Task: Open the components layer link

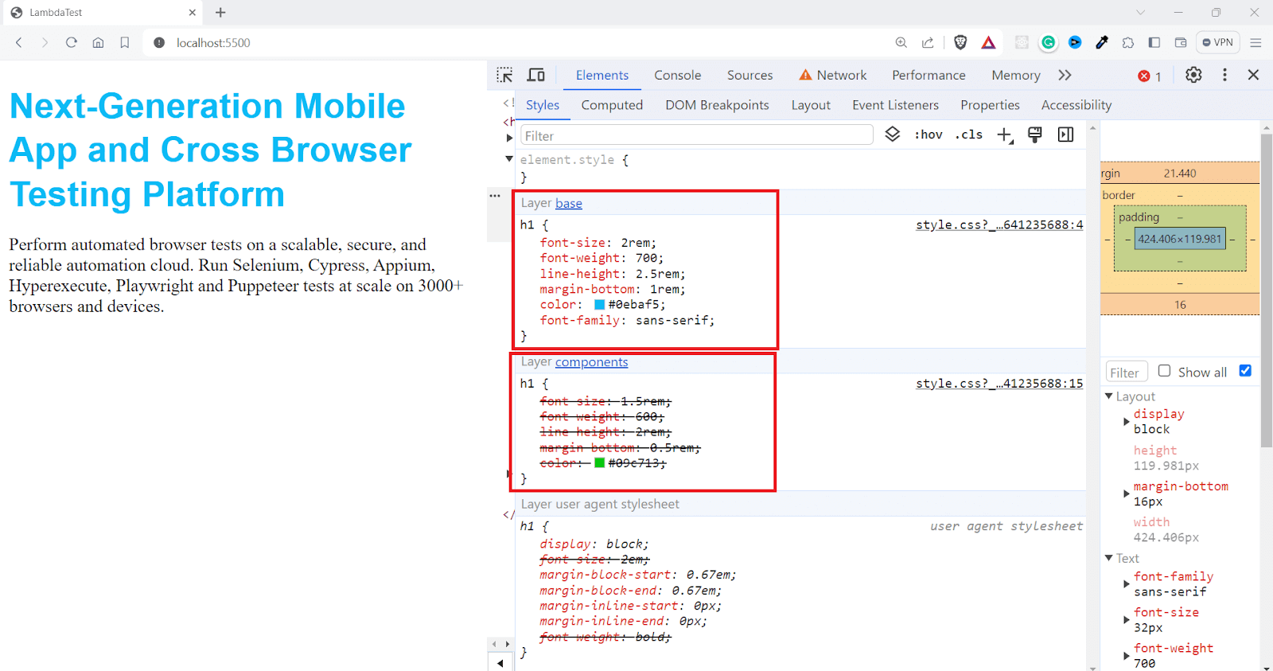Action: point(591,362)
